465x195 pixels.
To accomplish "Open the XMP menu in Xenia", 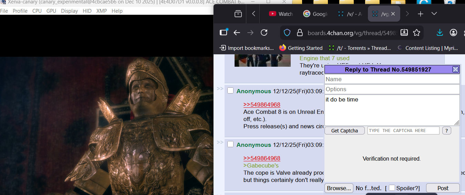I will tap(102, 11).
